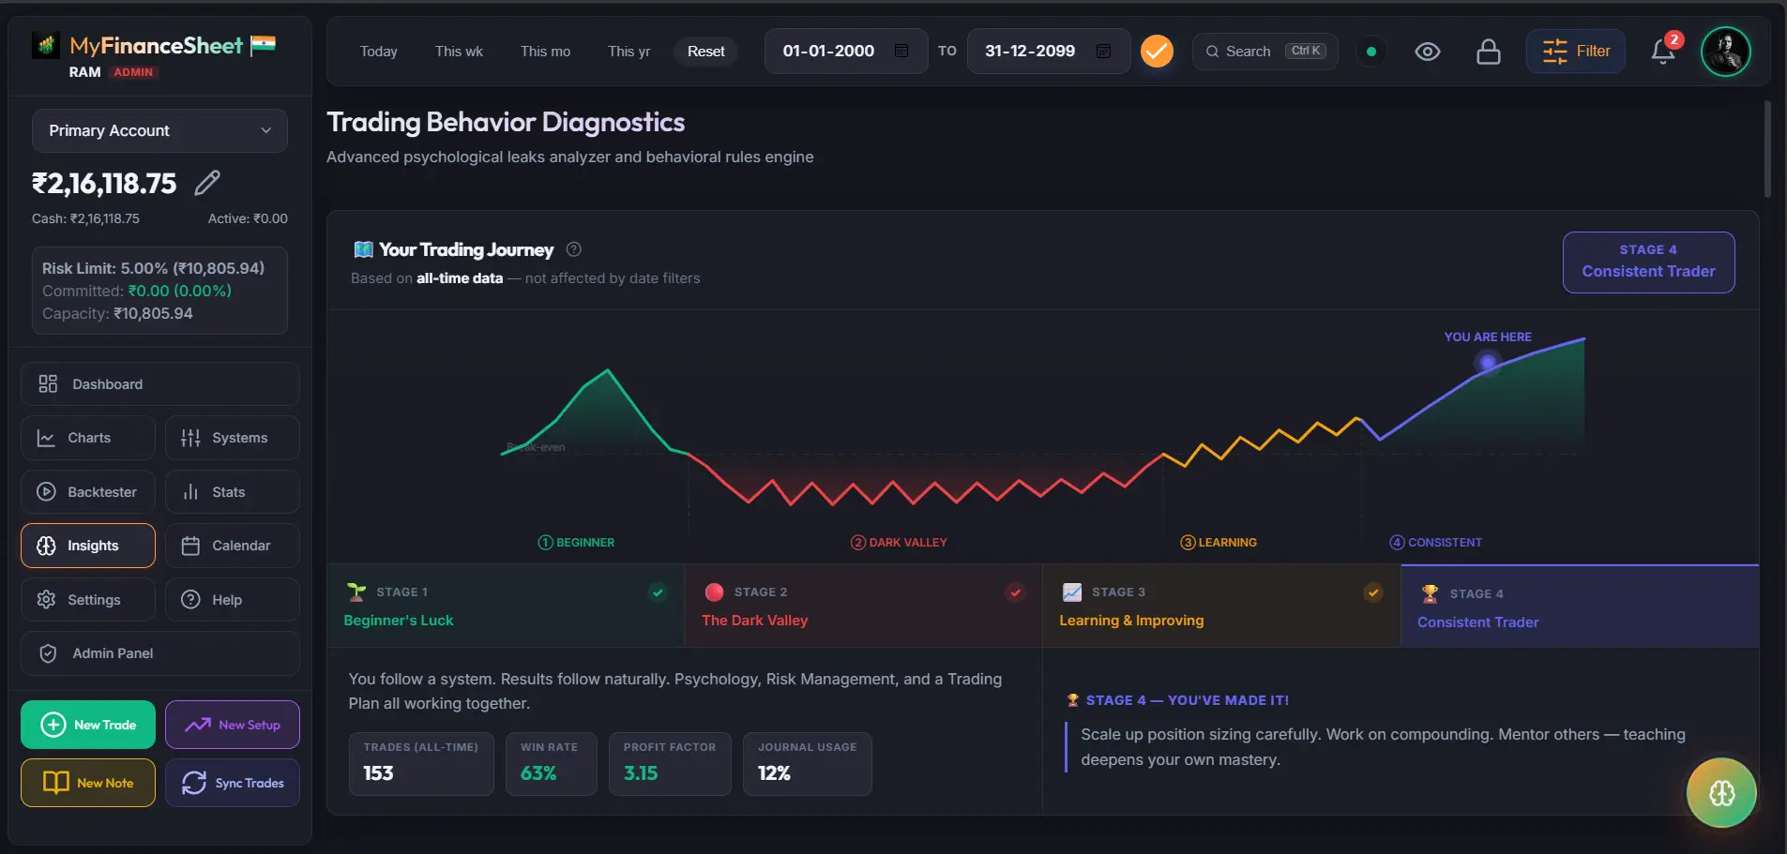Click the Stage 2 red circle icon

tap(714, 592)
